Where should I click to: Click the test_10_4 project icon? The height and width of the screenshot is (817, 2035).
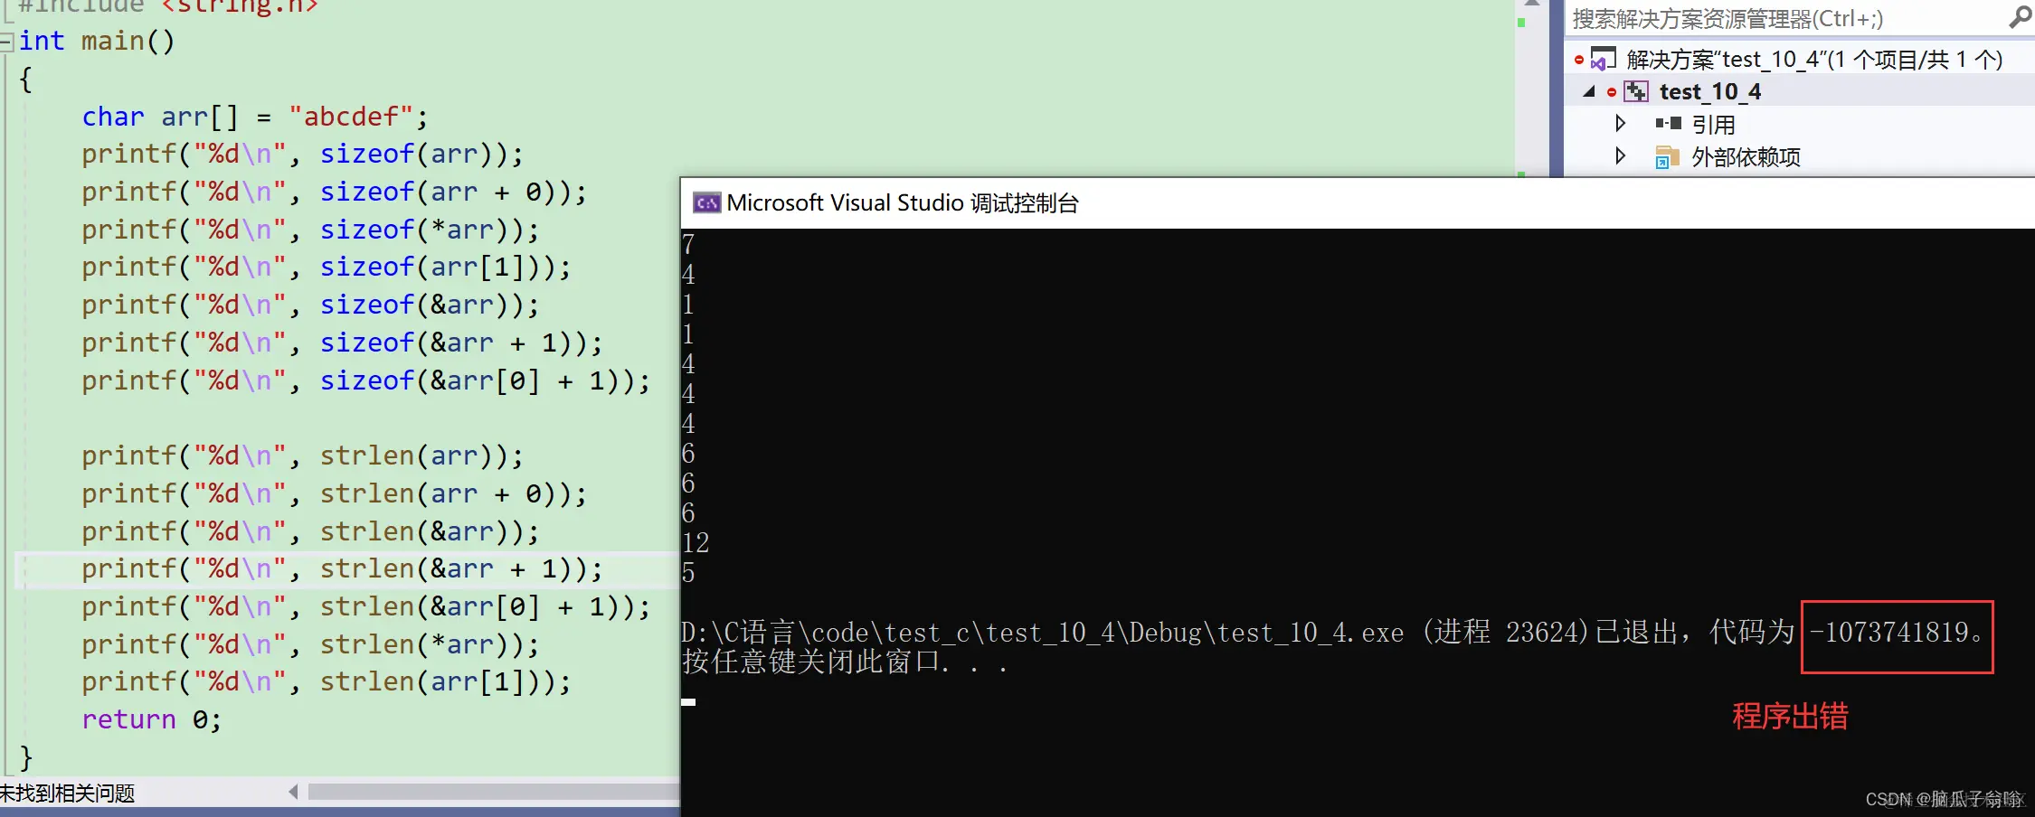(1635, 91)
